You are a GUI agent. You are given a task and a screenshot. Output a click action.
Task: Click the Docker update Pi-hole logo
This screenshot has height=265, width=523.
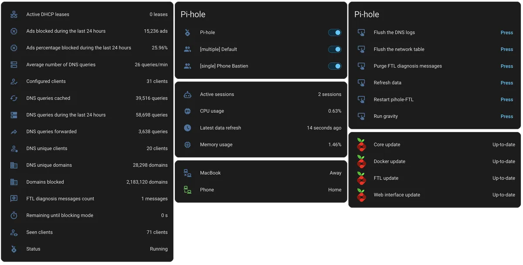(361, 161)
